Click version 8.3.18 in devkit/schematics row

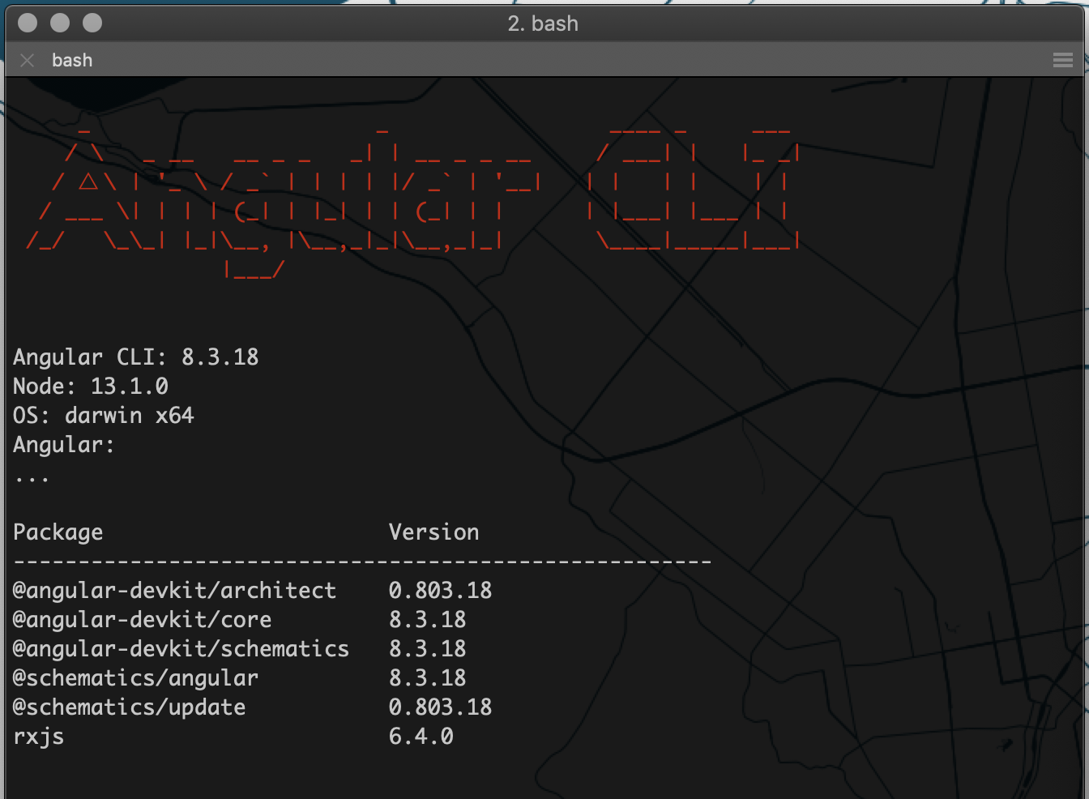pyautogui.click(x=428, y=648)
